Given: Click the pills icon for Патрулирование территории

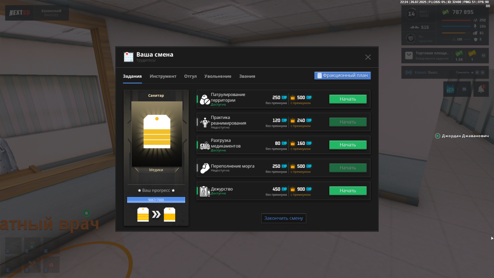Looking at the screenshot, I should pos(205,100).
